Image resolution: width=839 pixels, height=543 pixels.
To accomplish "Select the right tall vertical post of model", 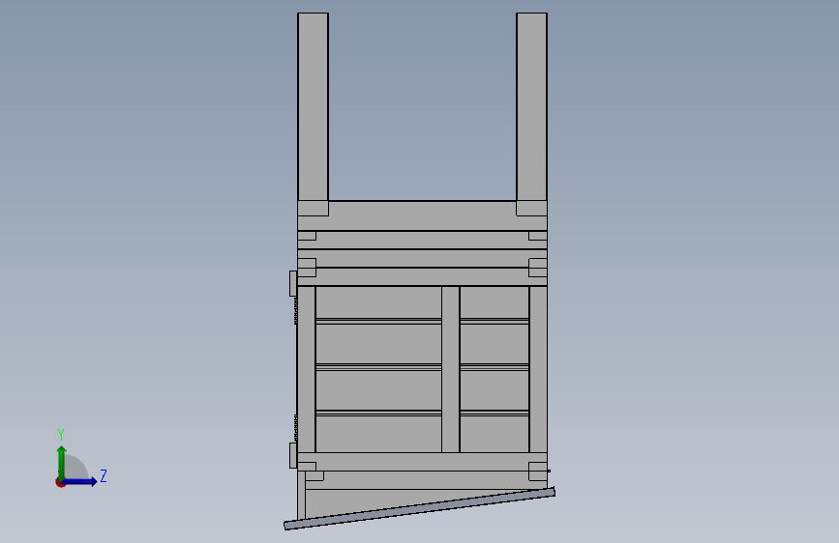I will (531, 107).
